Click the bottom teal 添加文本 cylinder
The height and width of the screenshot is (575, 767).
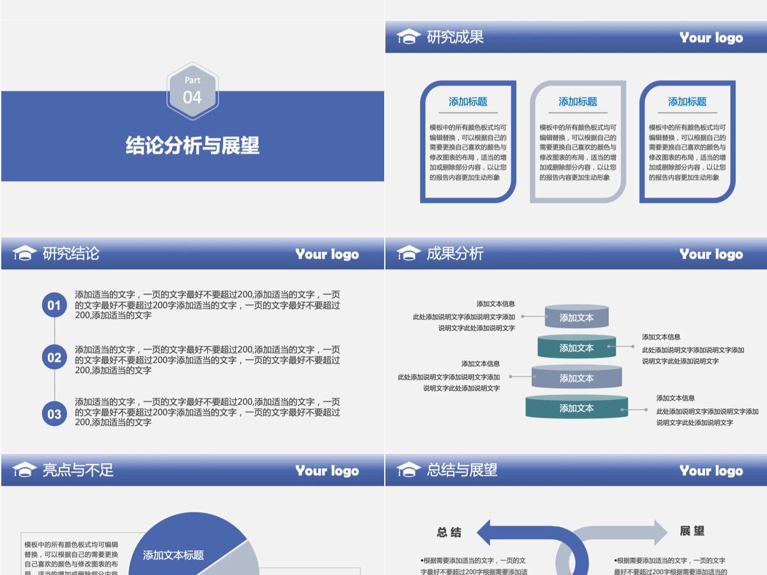click(577, 408)
